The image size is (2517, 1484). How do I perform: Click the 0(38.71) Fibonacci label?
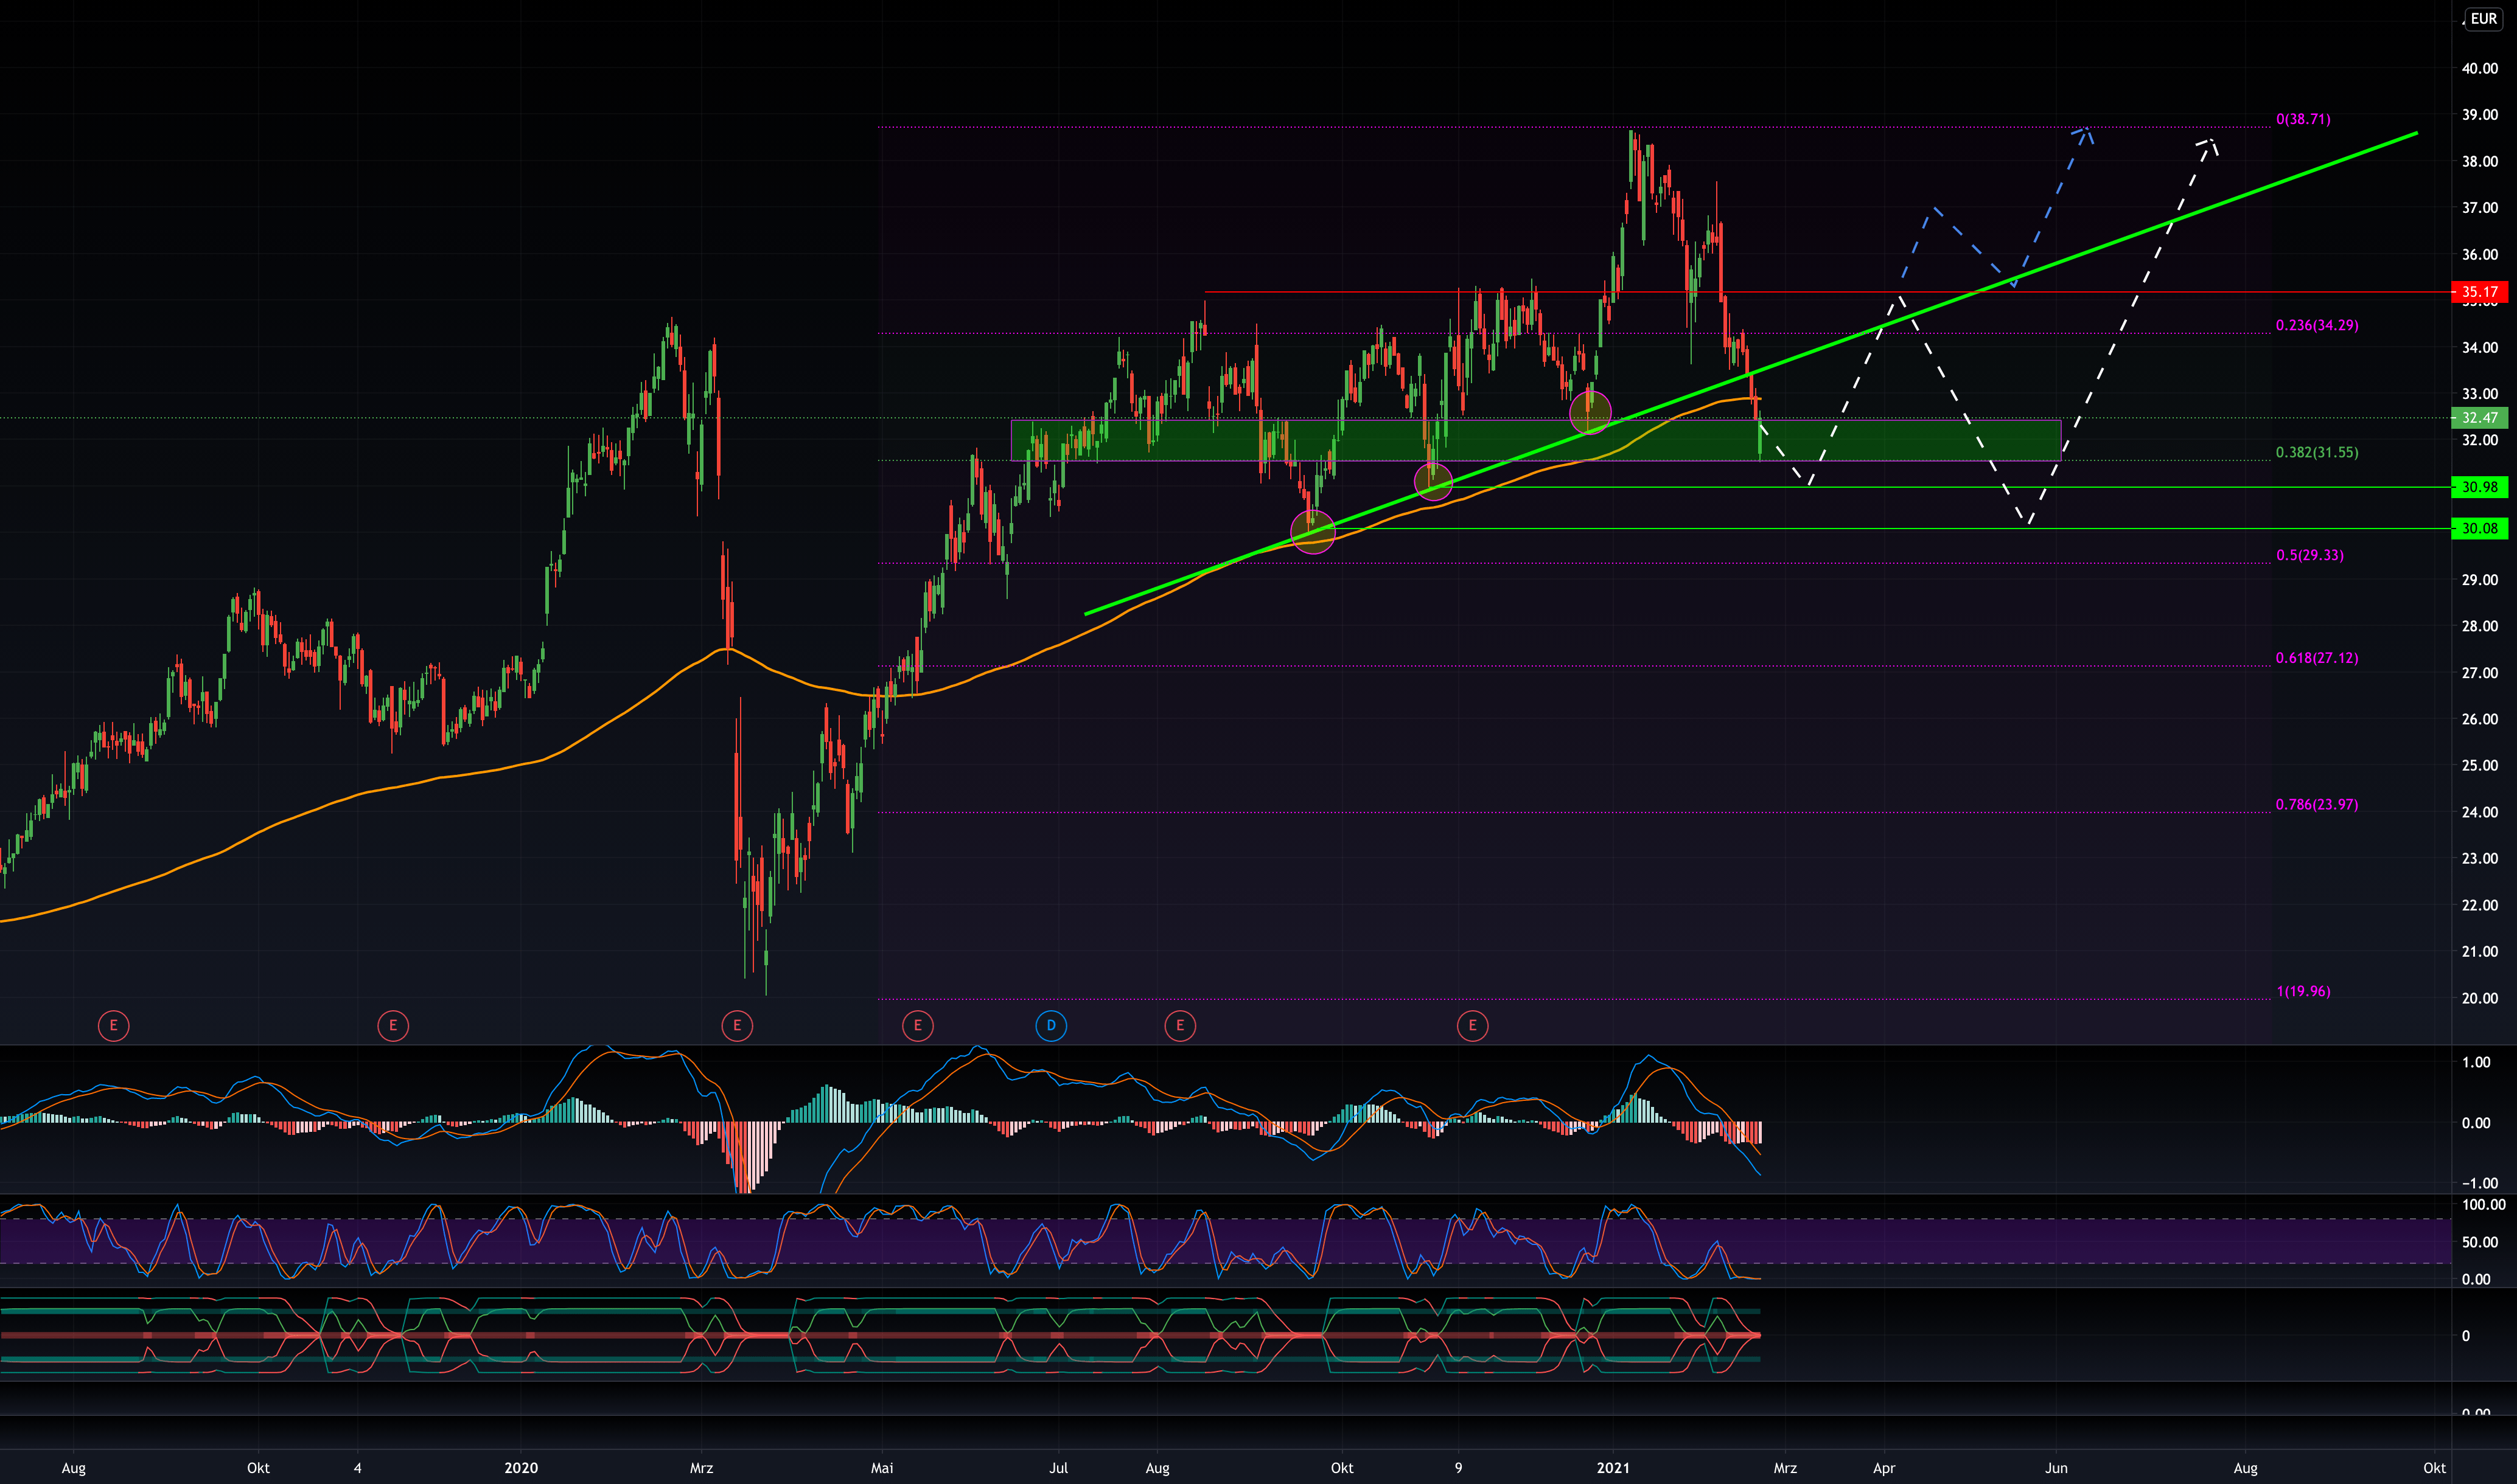tap(2303, 119)
